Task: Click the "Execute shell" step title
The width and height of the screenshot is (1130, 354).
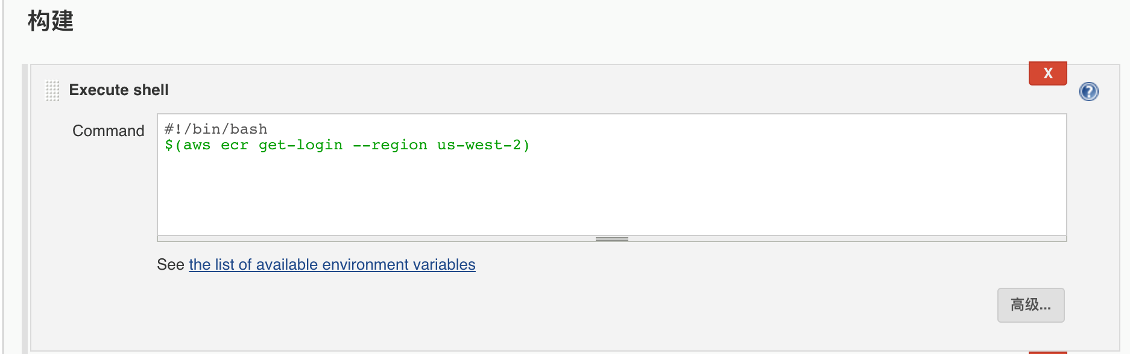Action: pos(119,90)
